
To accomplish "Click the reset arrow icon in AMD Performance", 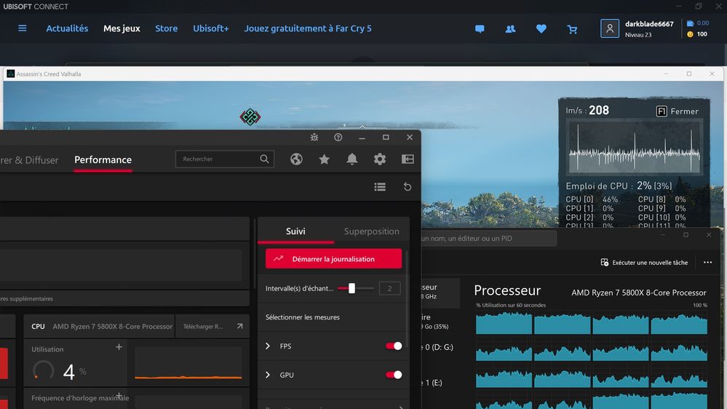I will (407, 186).
